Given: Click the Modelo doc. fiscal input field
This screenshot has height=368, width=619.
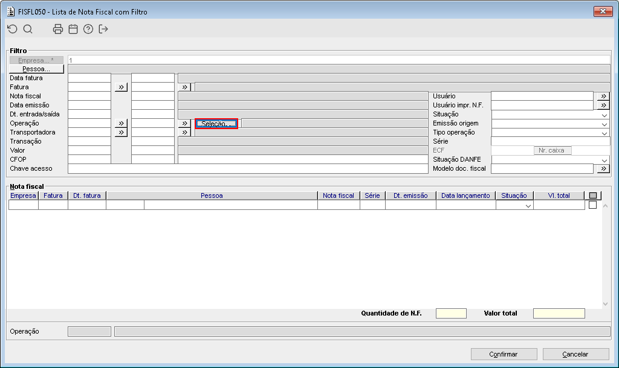Looking at the screenshot, I should click(542, 169).
